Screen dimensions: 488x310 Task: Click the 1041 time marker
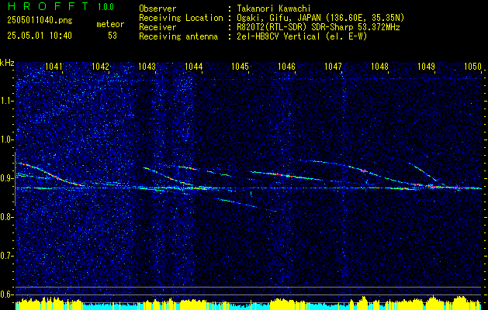point(54,66)
